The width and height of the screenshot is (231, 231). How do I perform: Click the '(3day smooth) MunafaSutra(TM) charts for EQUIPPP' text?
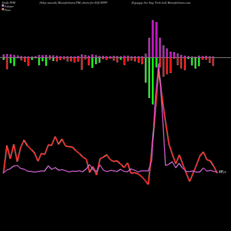tap(73, 3)
